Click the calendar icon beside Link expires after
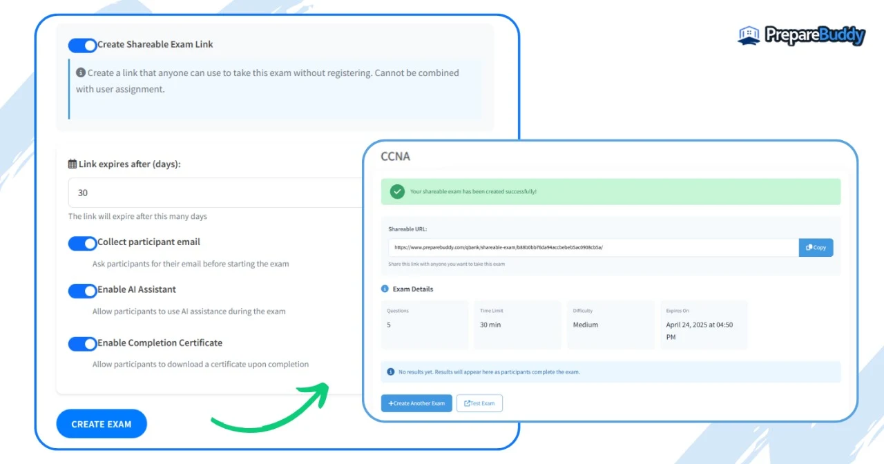Screen dimensions: 884x464 [x=73, y=164]
